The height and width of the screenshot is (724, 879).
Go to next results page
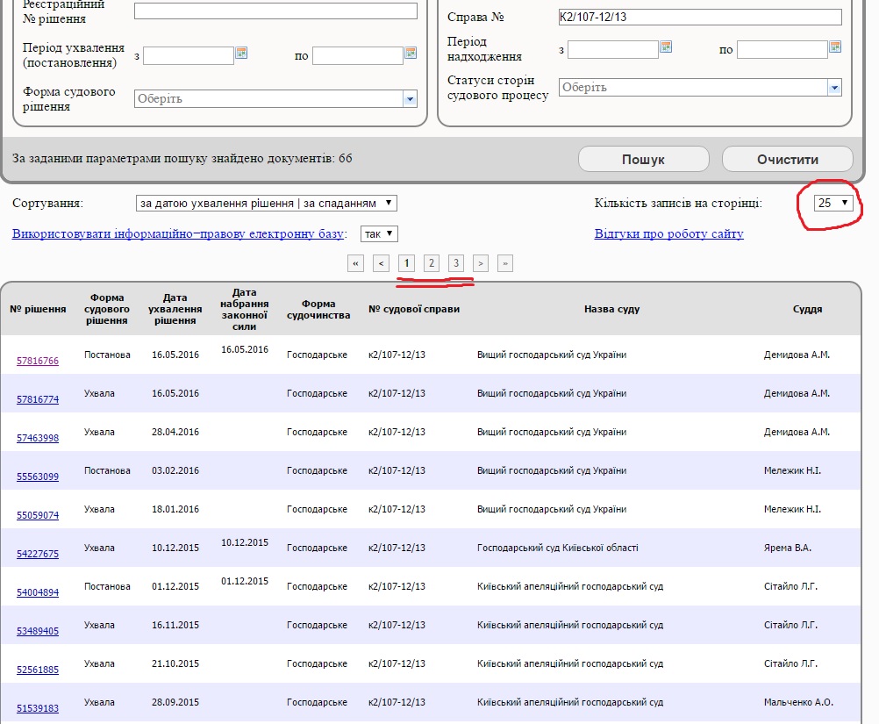click(x=481, y=263)
